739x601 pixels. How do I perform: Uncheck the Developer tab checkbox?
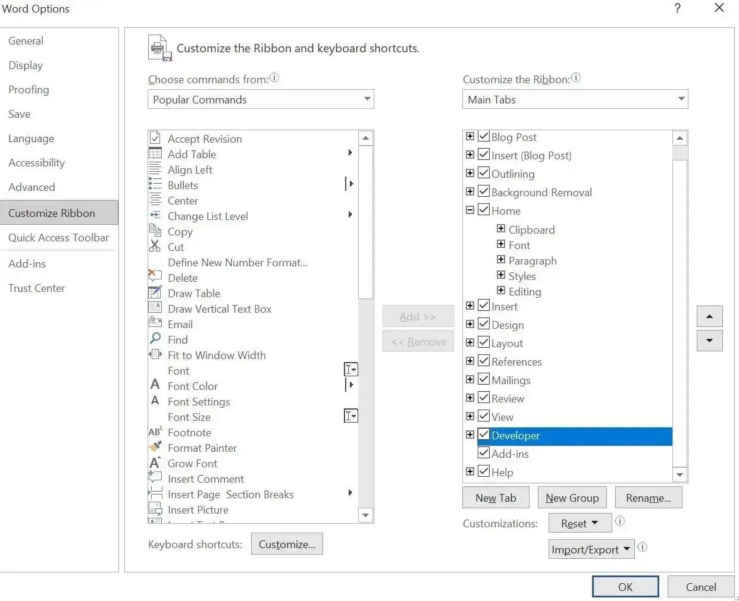click(x=483, y=435)
